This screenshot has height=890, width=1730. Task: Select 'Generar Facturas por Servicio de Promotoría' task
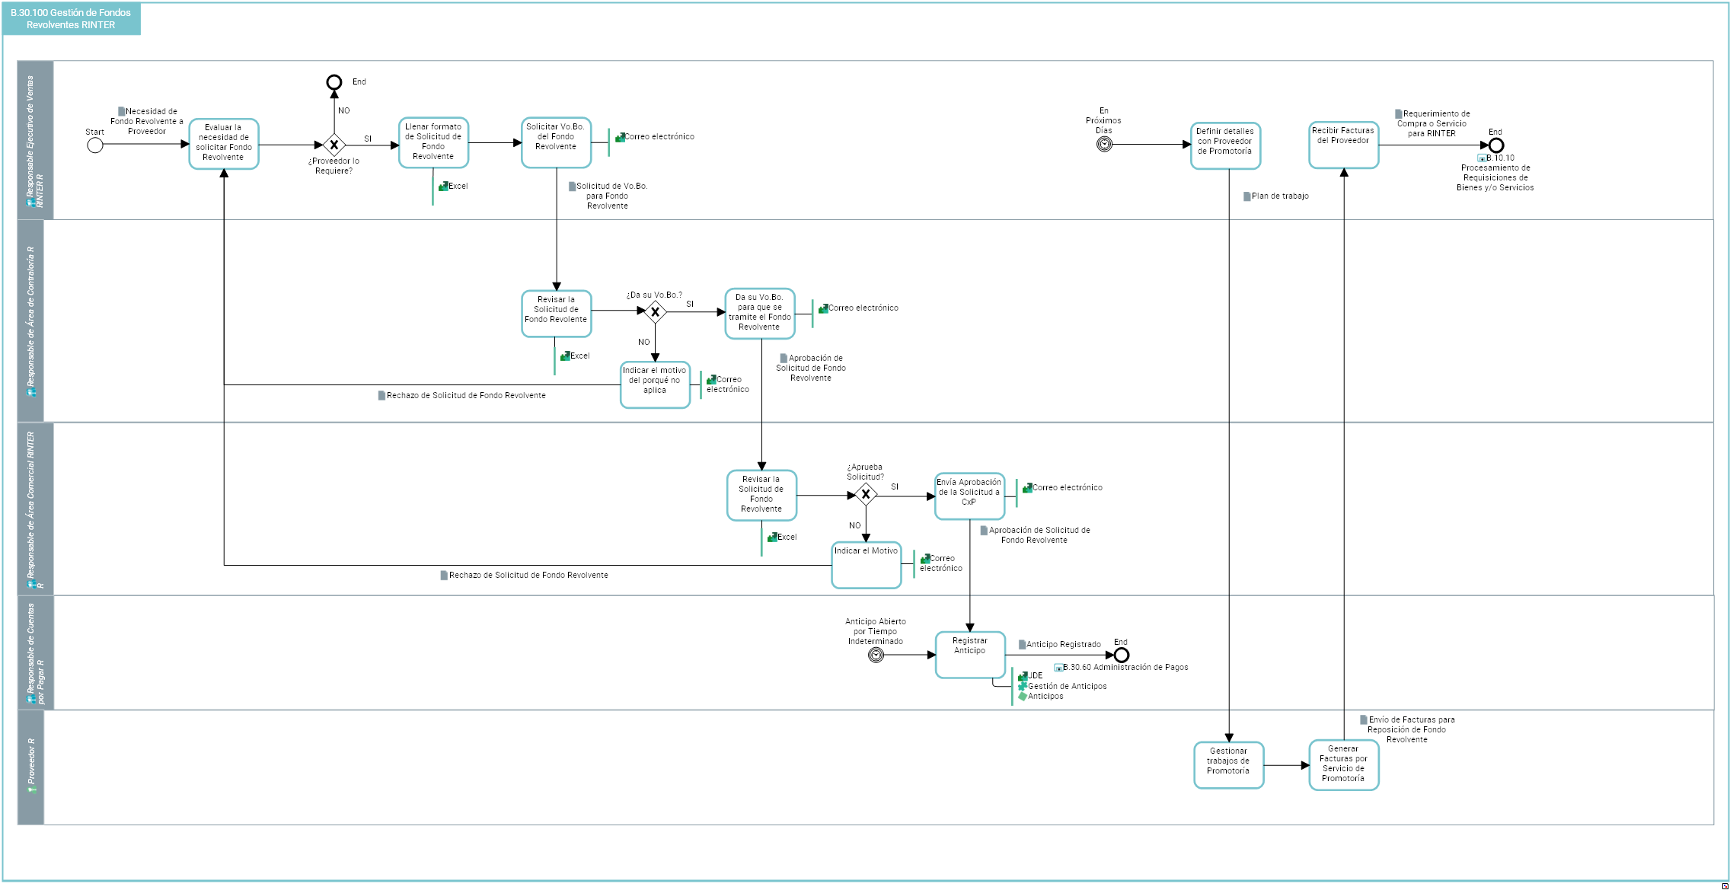click(1344, 765)
